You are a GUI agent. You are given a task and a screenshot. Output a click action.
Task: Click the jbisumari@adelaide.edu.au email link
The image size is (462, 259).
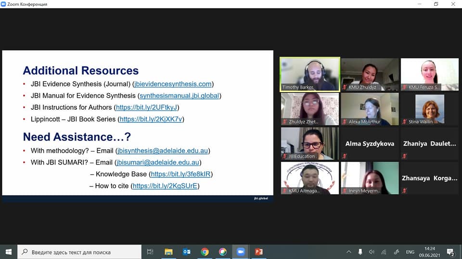(158, 163)
